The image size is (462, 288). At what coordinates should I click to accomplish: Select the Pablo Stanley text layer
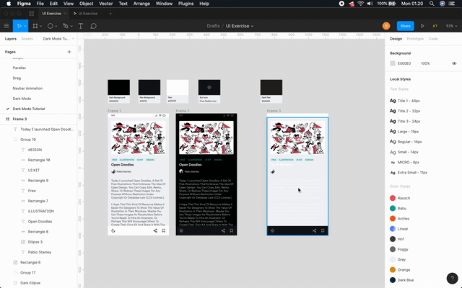coord(38,252)
